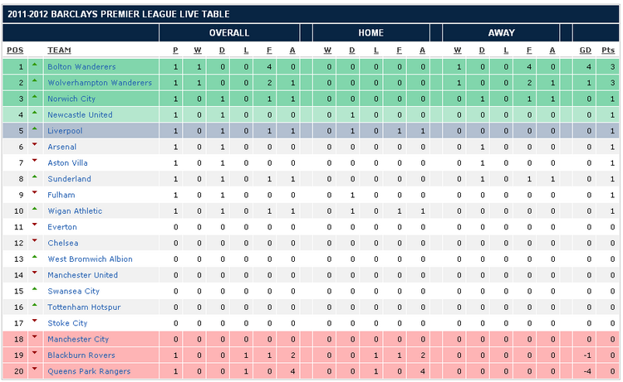Click green up arrow beside Swansea City
Screen dimensions: 623x382
pyautogui.click(x=35, y=290)
